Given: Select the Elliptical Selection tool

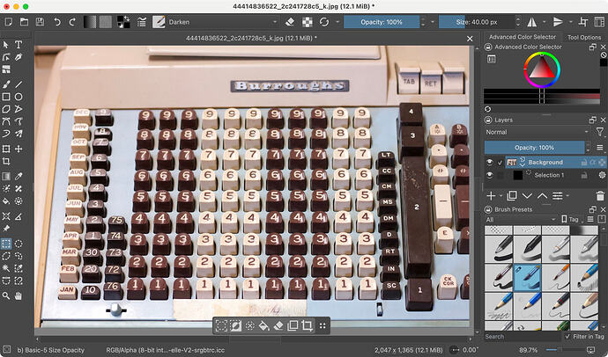Looking at the screenshot, I should (x=19, y=244).
